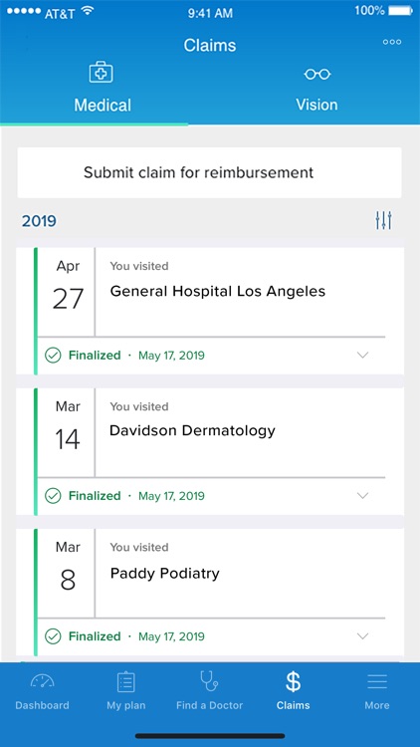
Task: Tap the medical kit icon
Action: tap(101, 73)
